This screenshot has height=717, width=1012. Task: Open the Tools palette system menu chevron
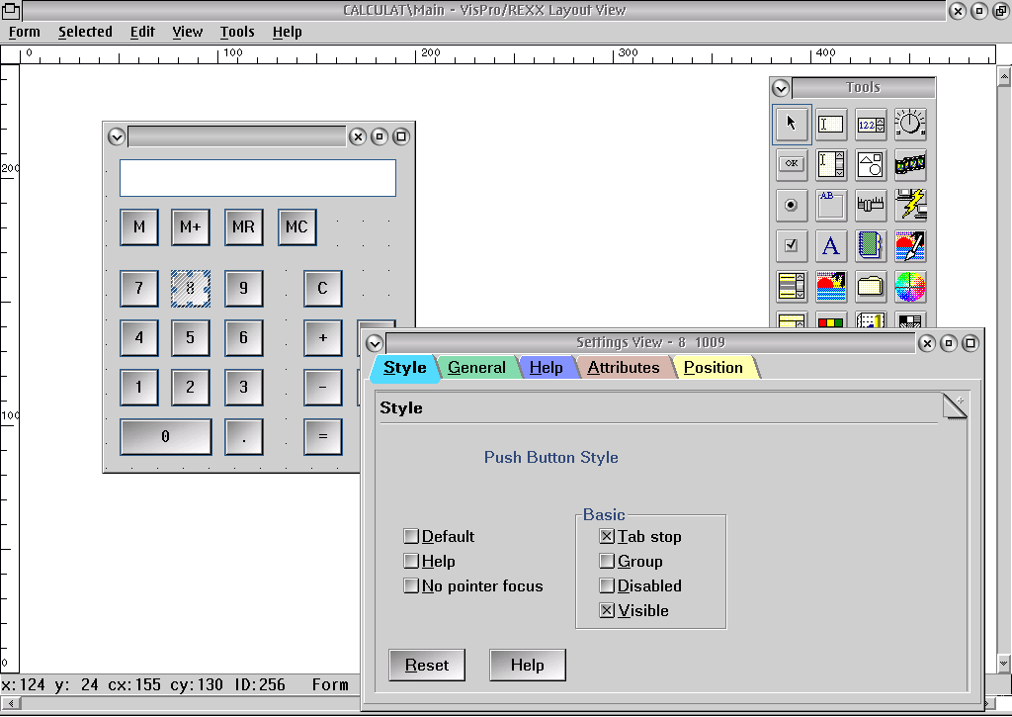781,88
